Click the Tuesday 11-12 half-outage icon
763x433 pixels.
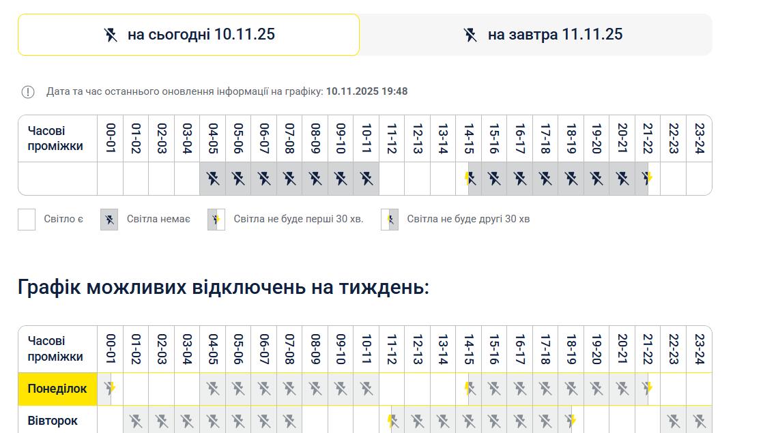coord(392,421)
